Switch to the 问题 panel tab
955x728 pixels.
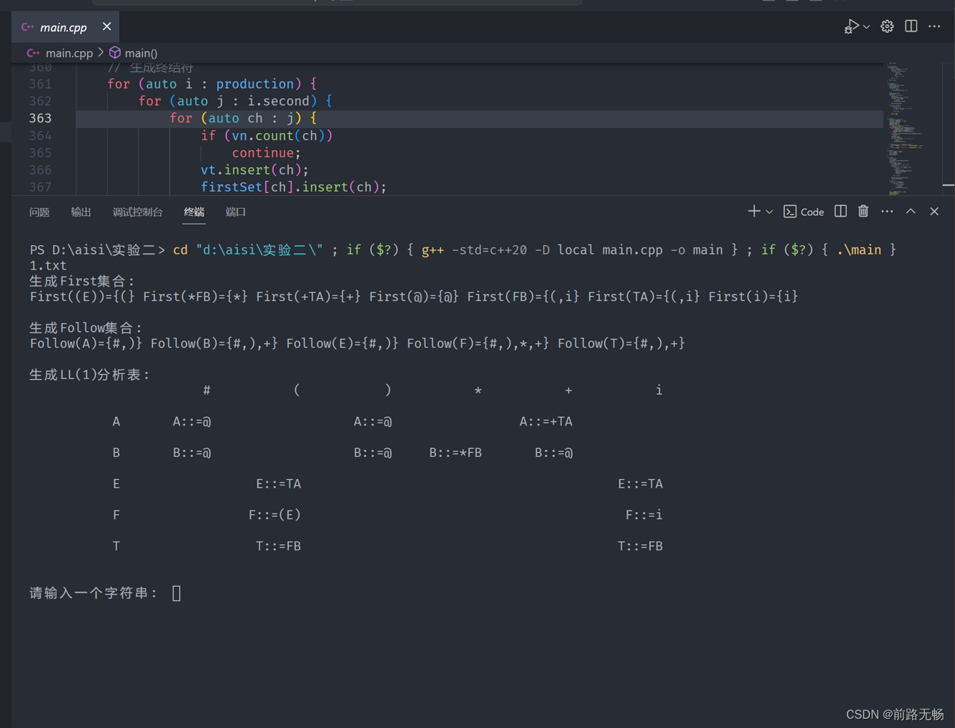coord(39,212)
